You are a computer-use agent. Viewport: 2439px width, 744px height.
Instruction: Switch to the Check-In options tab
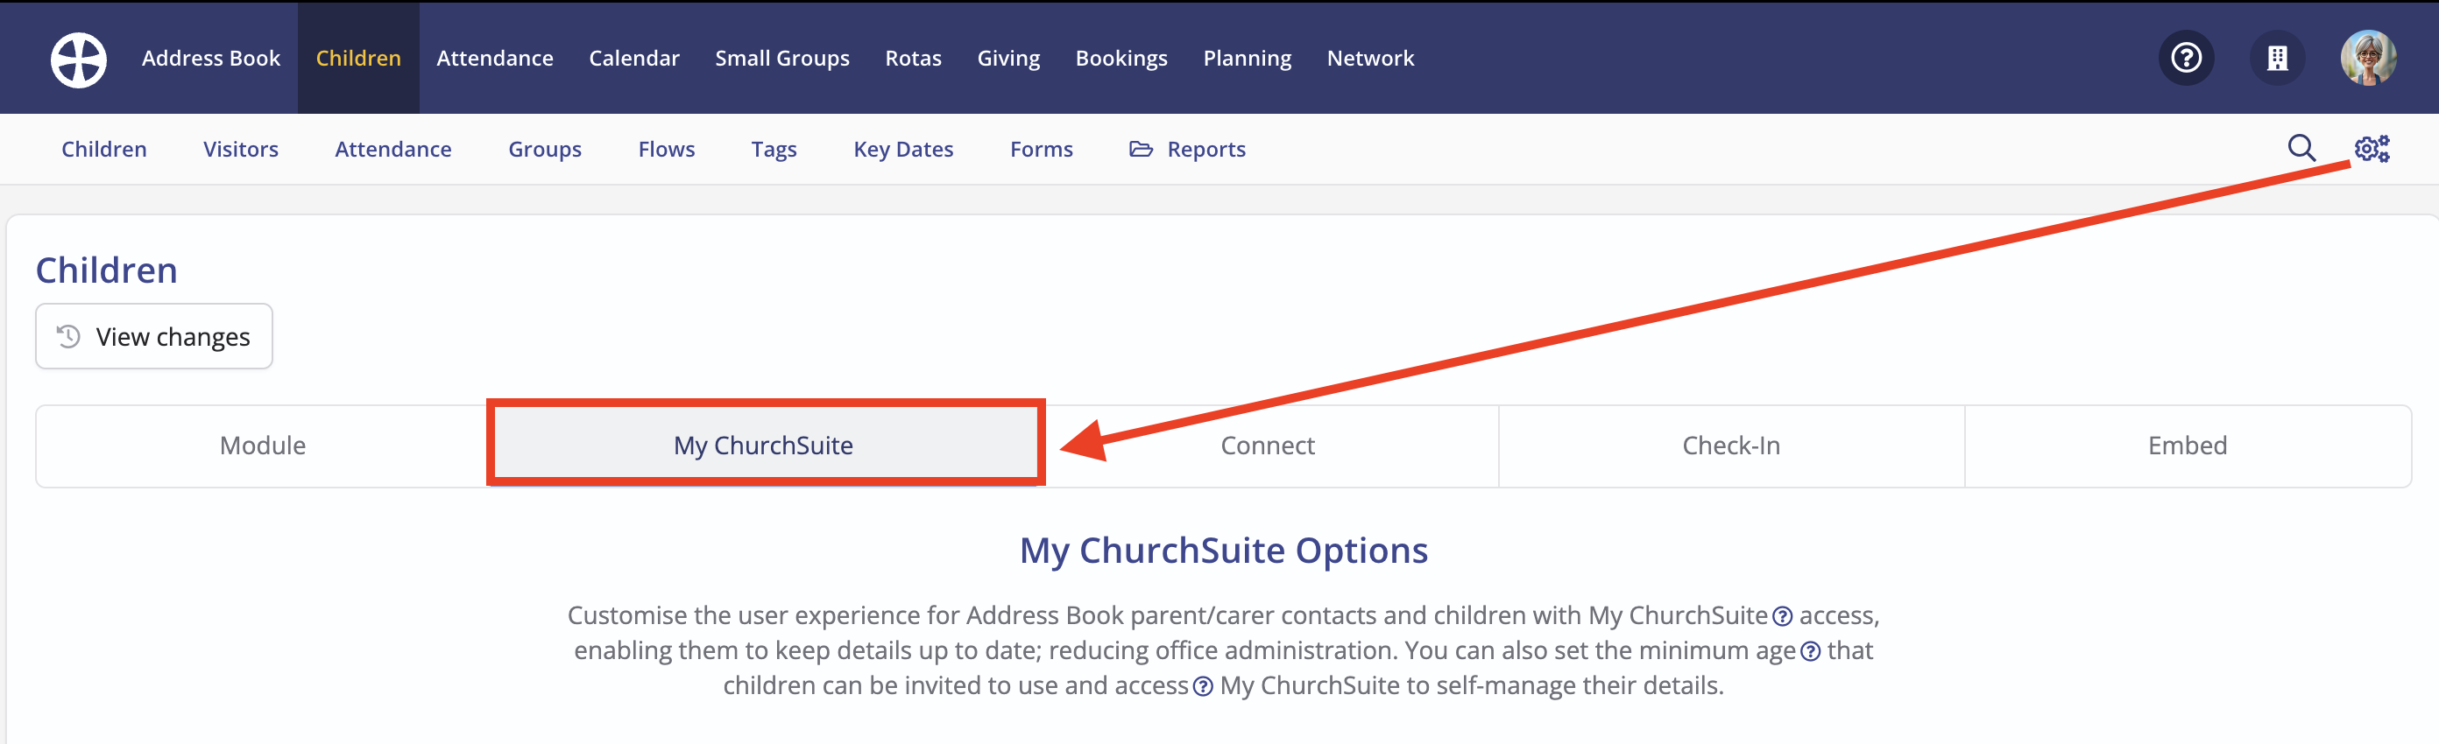1731,446
